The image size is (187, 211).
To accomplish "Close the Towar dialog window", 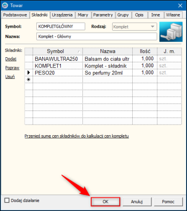I will tap(180, 6).
